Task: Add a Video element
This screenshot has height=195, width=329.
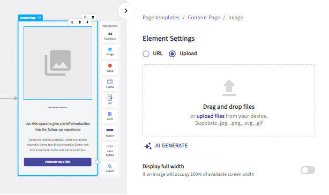Action: [110, 68]
